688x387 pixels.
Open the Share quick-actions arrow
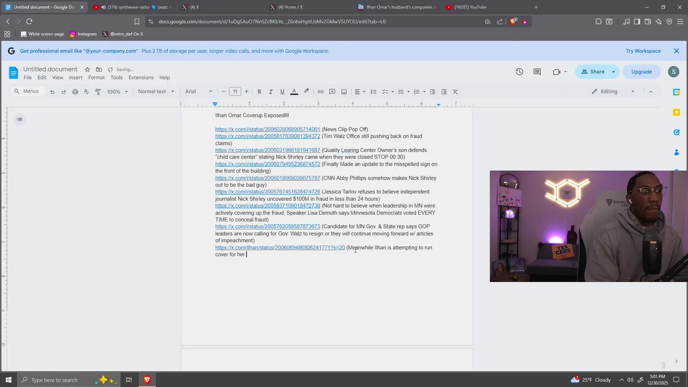coord(614,72)
